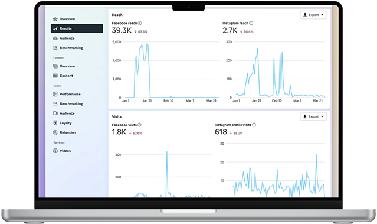Open the Visits Export dropdown arrow
Image resolution: width=377 pixels, height=224 pixels.
point(322,116)
